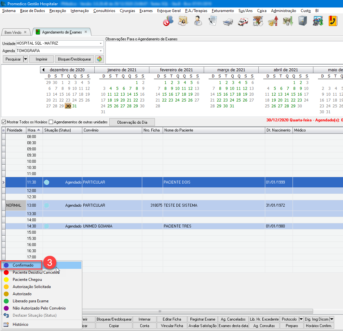343x331 pixels.
Task: Open the signed document toolbar icon
Action: click(x=213, y=21)
